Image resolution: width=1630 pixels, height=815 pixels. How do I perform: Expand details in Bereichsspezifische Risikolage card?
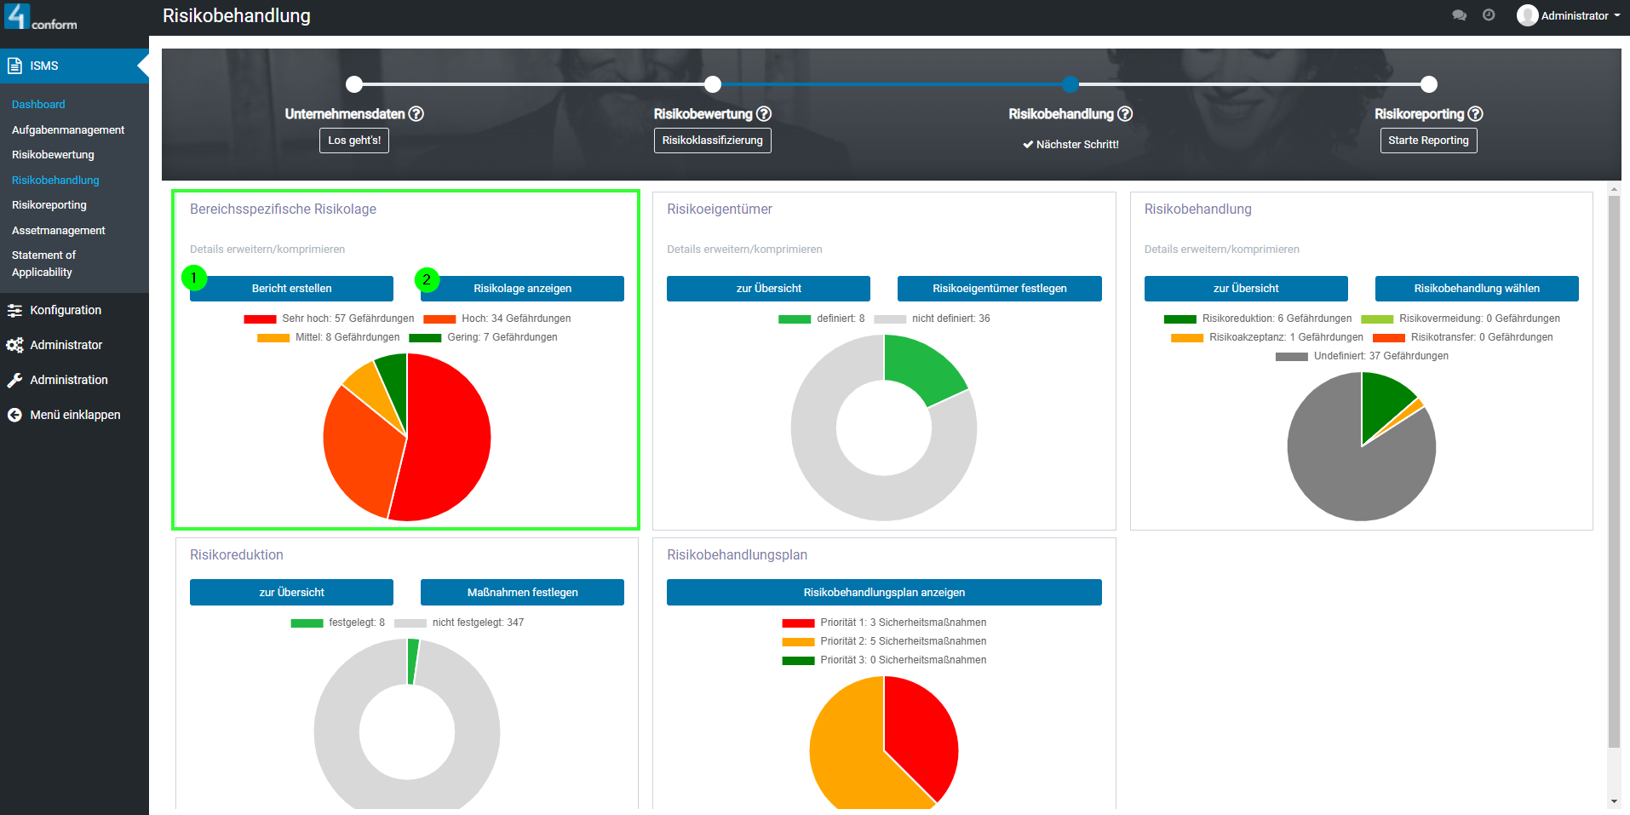267,250
